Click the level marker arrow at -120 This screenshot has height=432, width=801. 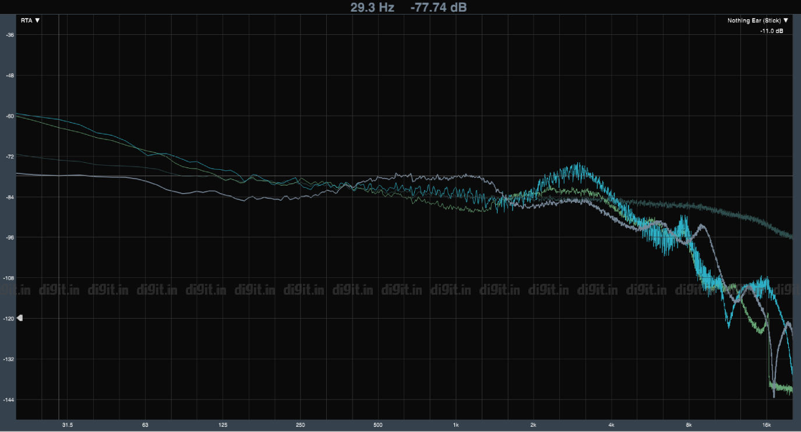click(20, 318)
